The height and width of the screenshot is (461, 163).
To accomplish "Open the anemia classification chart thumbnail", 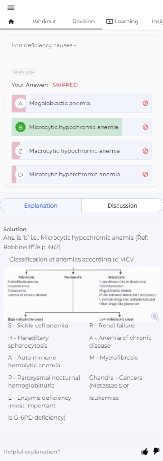I will (x=81, y=294).
